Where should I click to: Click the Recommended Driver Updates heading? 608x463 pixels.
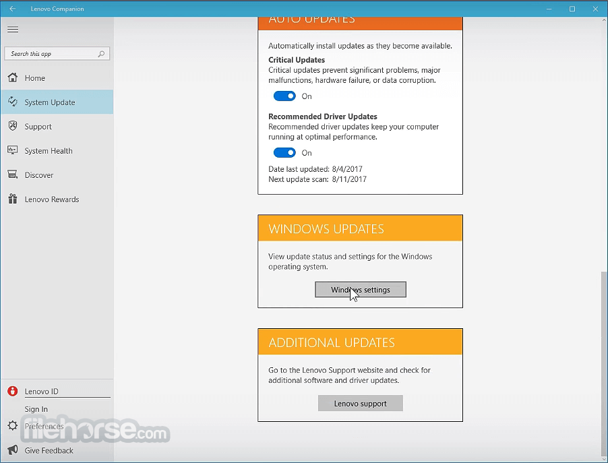[323, 117]
